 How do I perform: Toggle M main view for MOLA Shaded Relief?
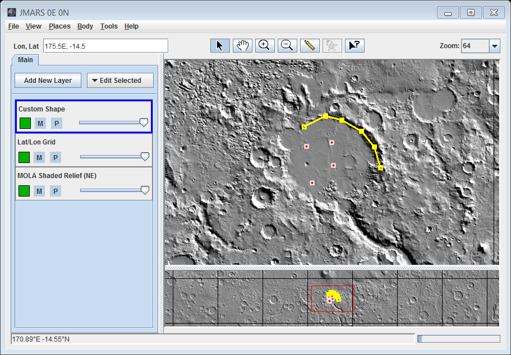(39, 191)
